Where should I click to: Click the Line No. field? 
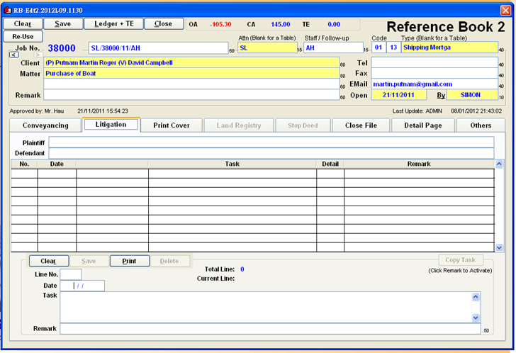tap(71, 274)
